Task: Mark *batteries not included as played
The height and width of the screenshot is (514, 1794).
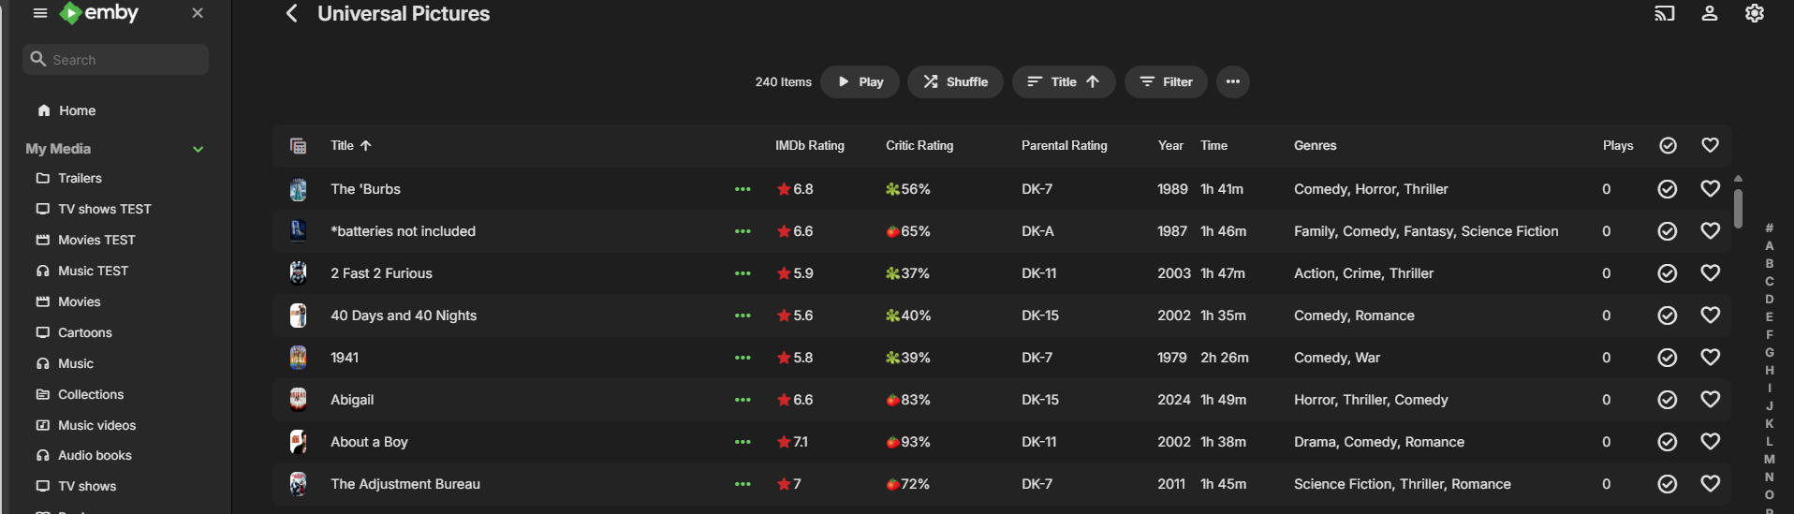Action: pyautogui.click(x=1668, y=231)
